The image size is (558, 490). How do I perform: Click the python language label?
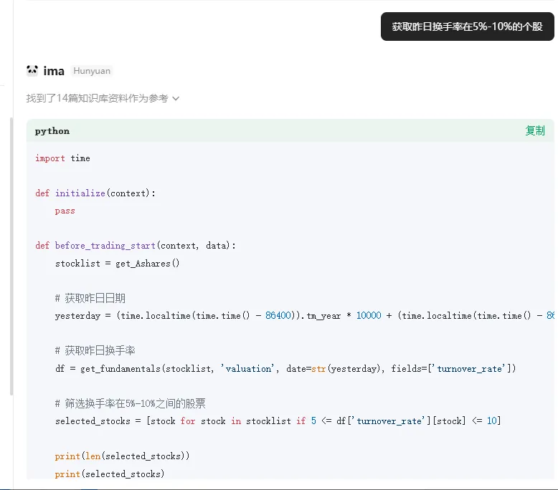point(52,131)
